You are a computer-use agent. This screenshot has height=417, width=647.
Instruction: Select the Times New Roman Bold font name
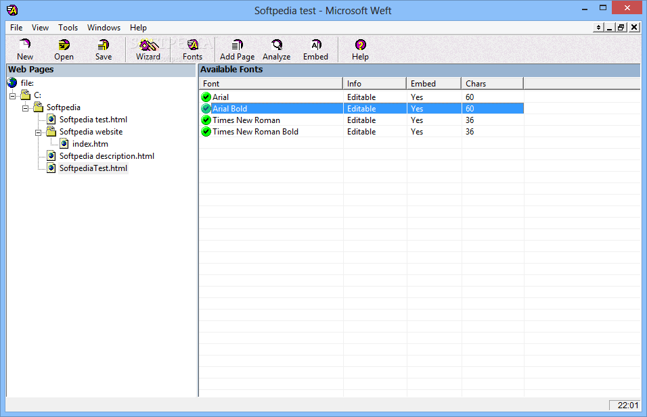tap(255, 132)
